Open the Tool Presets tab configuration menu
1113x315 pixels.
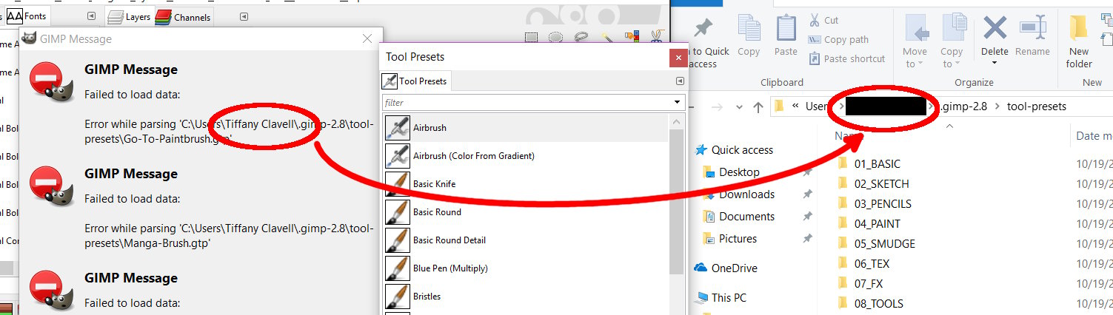coord(680,81)
